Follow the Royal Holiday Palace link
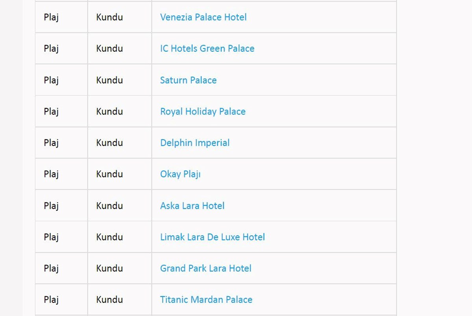This screenshot has width=472, height=316. [x=203, y=111]
